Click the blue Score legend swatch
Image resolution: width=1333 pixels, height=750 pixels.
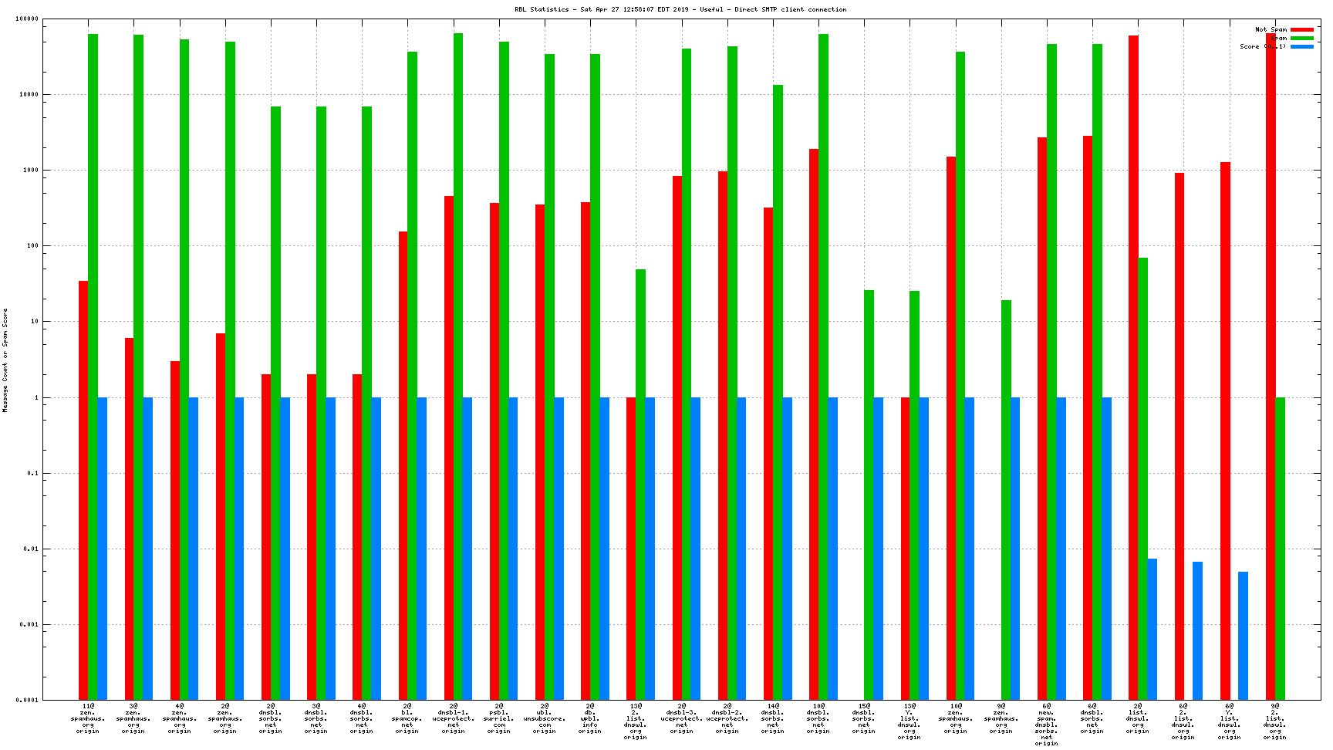(x=1302, y=46)
